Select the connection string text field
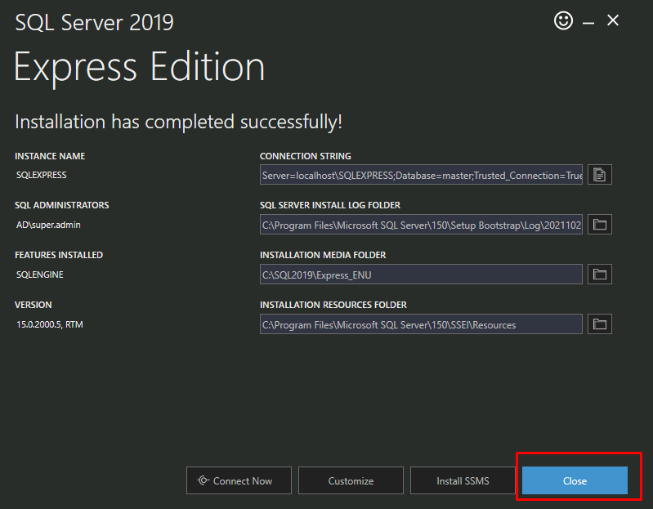This screenshot has width=653, height=509. click(x=421, y=175)
